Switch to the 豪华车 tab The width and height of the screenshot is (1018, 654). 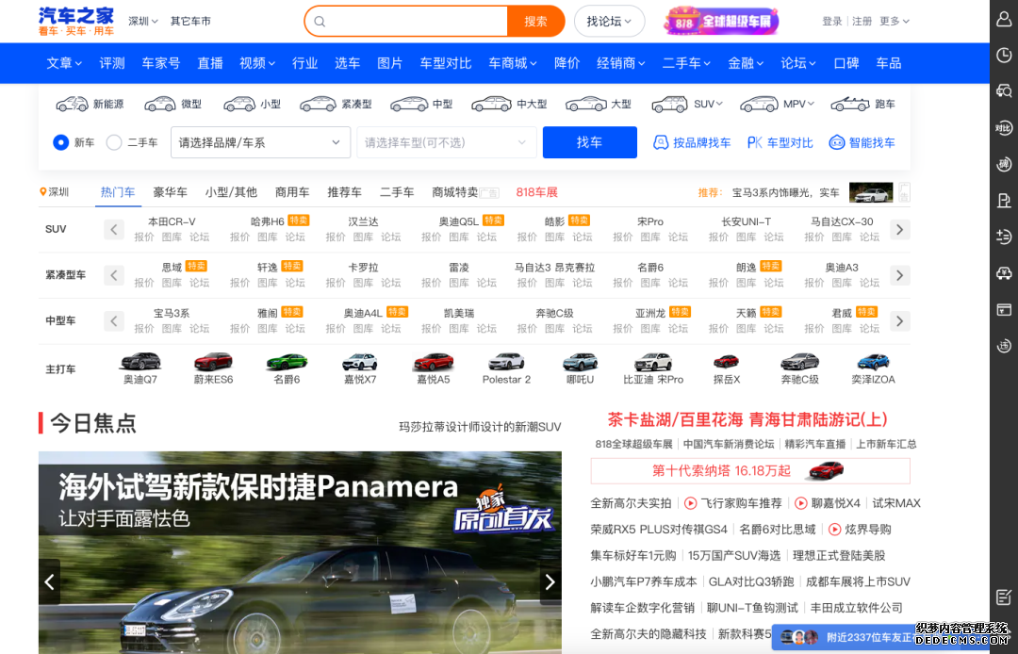[170, 191]
